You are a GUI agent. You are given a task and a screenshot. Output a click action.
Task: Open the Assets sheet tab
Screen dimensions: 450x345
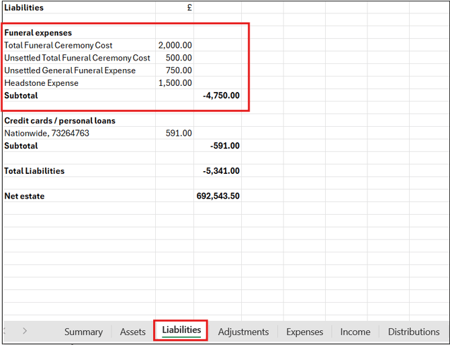[133, 332]
